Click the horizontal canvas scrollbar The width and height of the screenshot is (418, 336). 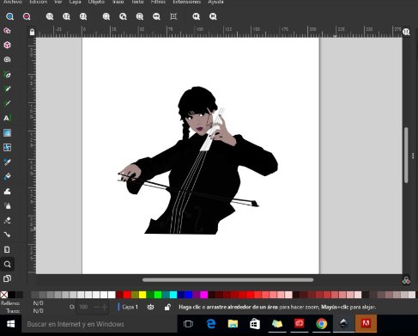227,280
